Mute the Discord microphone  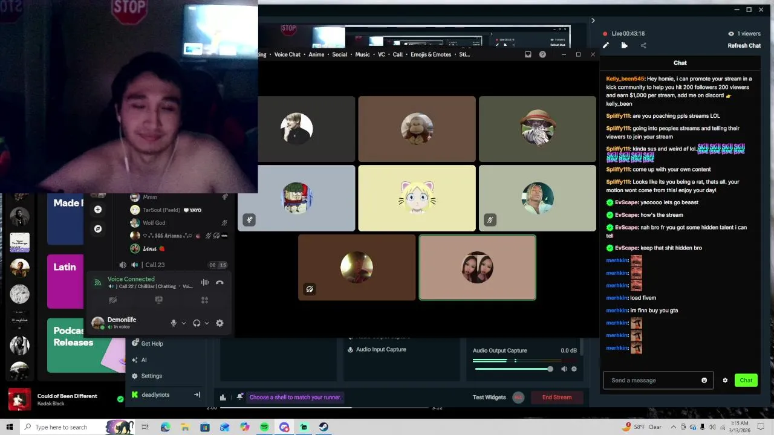click(174, 323)
